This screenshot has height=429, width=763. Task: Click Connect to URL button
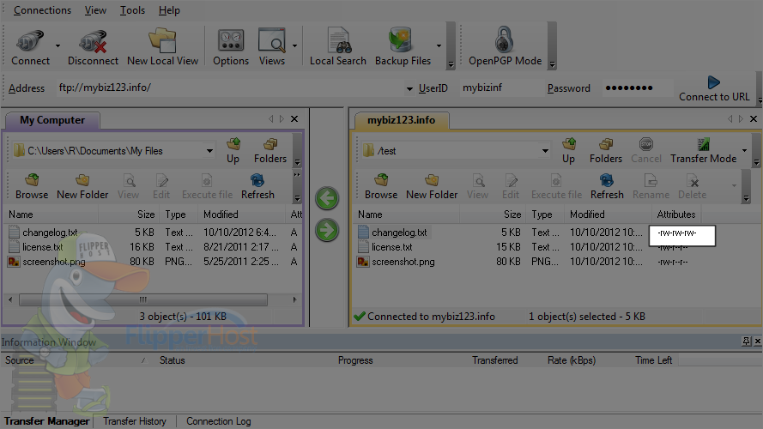[x=714, y=88]
